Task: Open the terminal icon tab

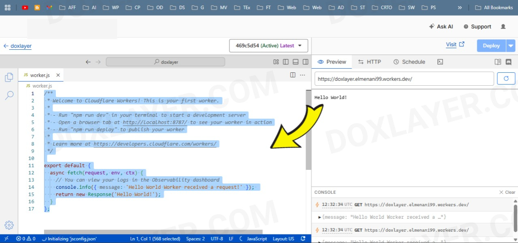Action: click(x=440, y=62)
